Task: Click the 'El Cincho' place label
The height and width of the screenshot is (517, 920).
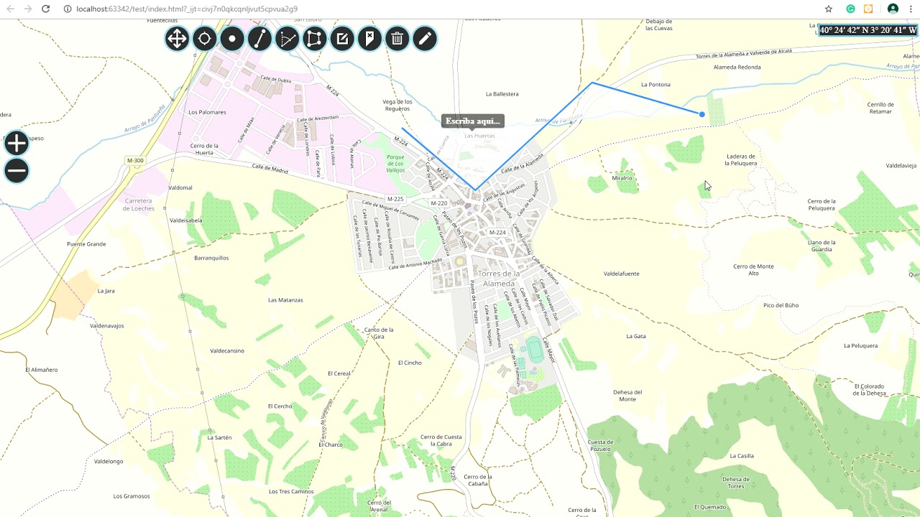Action: click(x=410, y=363)
